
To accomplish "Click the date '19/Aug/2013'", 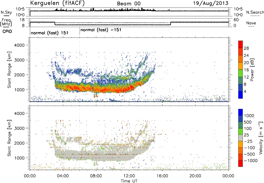I will (x=211, y=3).
